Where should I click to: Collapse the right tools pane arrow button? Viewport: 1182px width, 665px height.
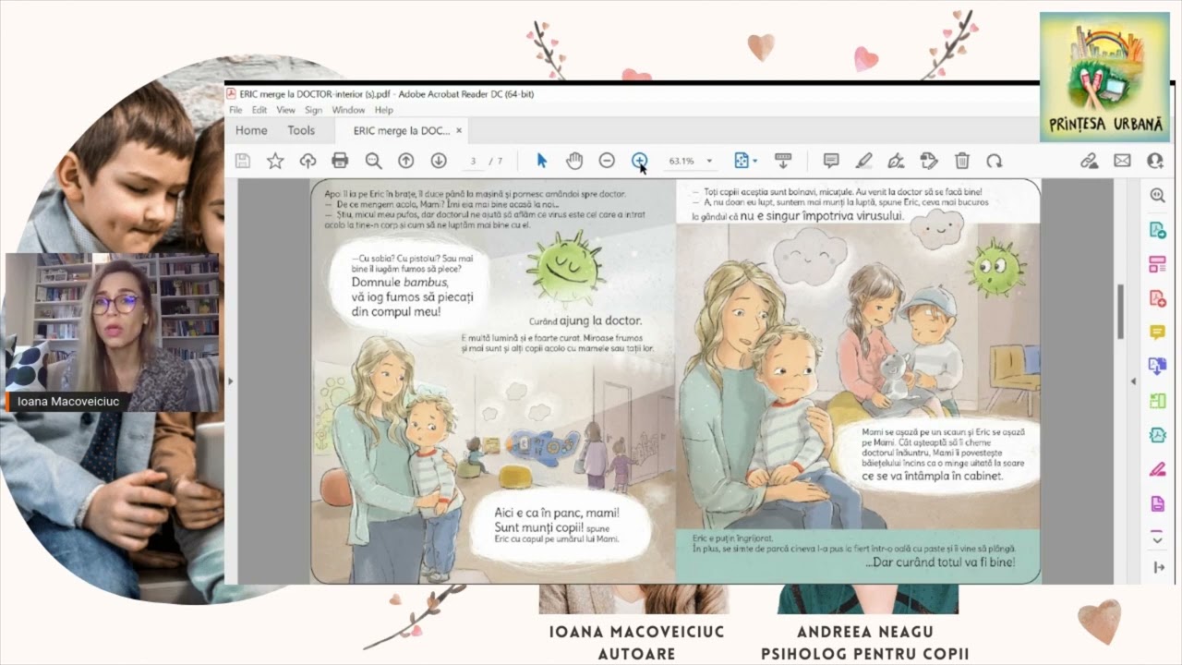coord(1159,567)
